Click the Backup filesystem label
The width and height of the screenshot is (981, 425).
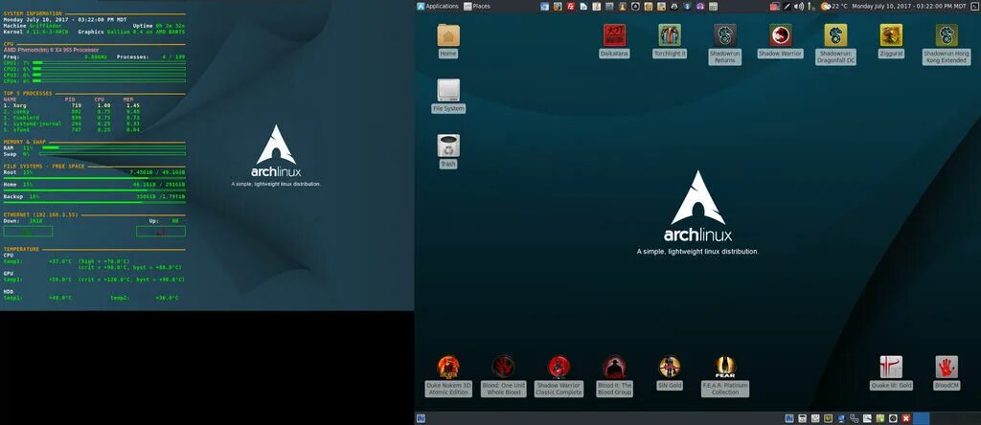point(13,196)
